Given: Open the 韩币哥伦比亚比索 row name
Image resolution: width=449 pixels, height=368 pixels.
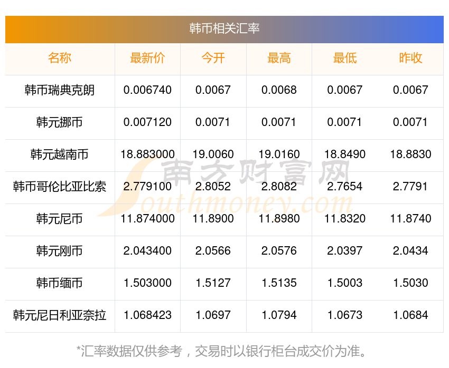Looking at the screenshot, I should [x=60, y=187].
